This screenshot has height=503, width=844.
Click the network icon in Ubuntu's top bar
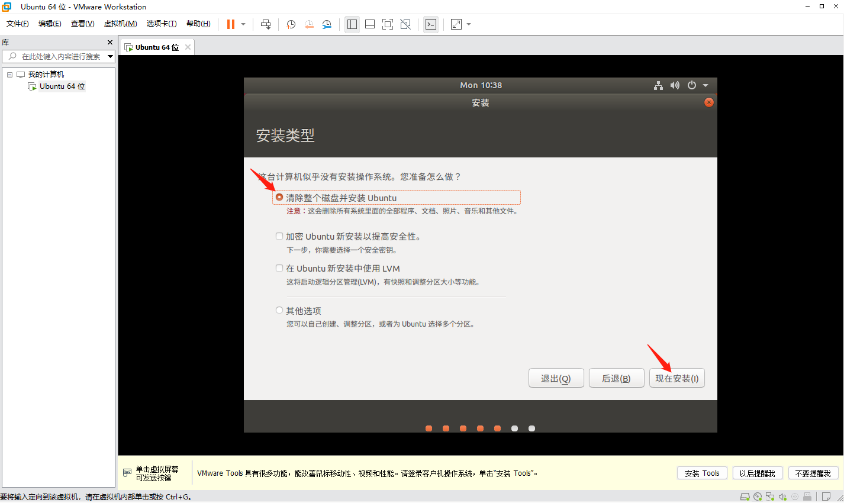pyautogui.click(x=658, y=85)
